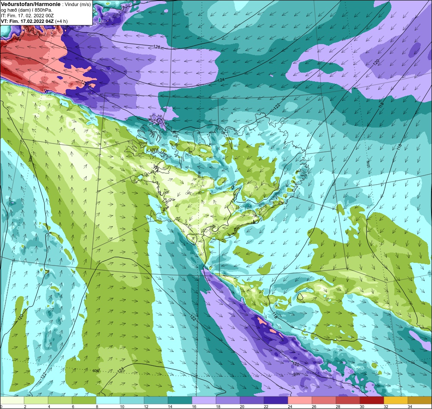Click the legend scale number "0"
Screen dimensions: 432x409
pos(1,406)
